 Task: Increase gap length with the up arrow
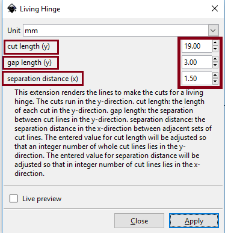point(215,59)
